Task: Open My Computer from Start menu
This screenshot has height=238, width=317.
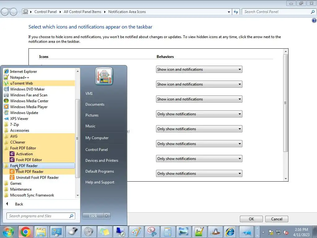Action: [97, 138]
